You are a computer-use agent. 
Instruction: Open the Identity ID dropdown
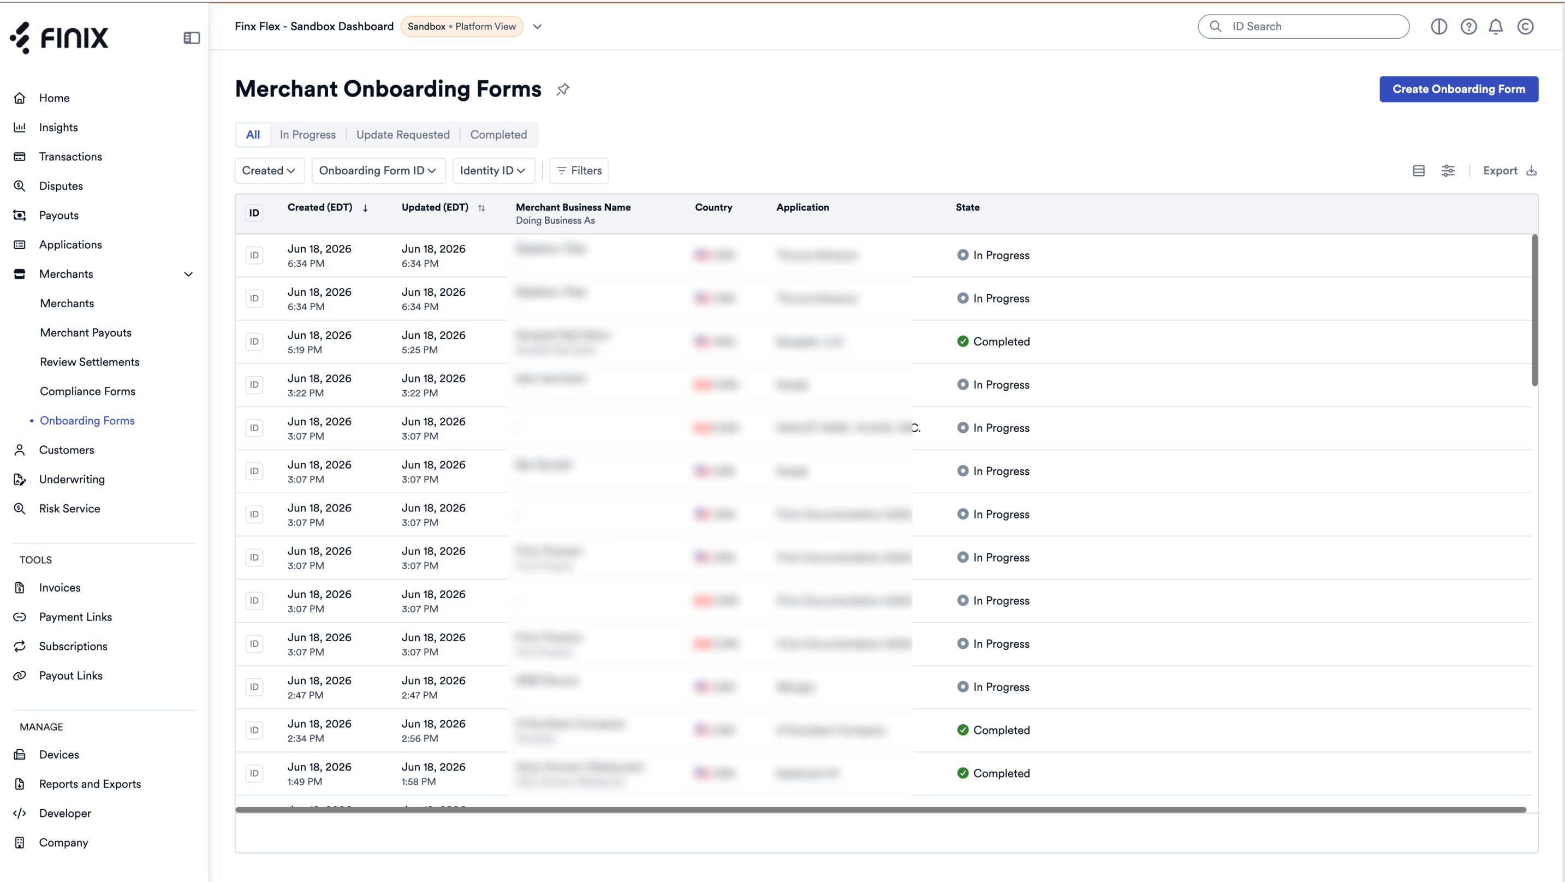(493, 171)
